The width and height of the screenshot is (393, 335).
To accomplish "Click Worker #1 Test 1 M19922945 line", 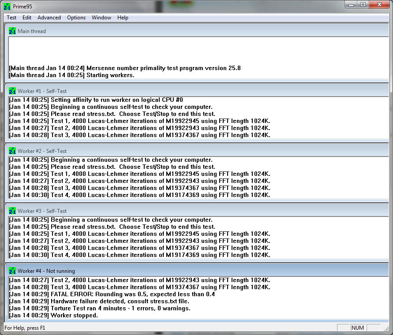I will (140, 121).
